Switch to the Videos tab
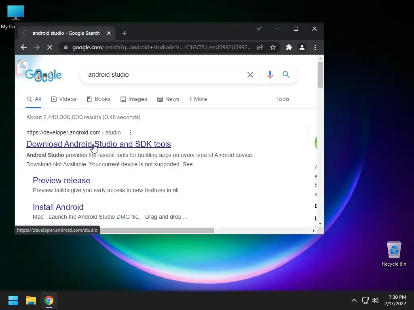 pos(63,99)
